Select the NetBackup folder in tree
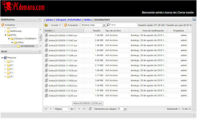Image resolution: width=197 pixels, height=119 pixels. coord(14,31)
